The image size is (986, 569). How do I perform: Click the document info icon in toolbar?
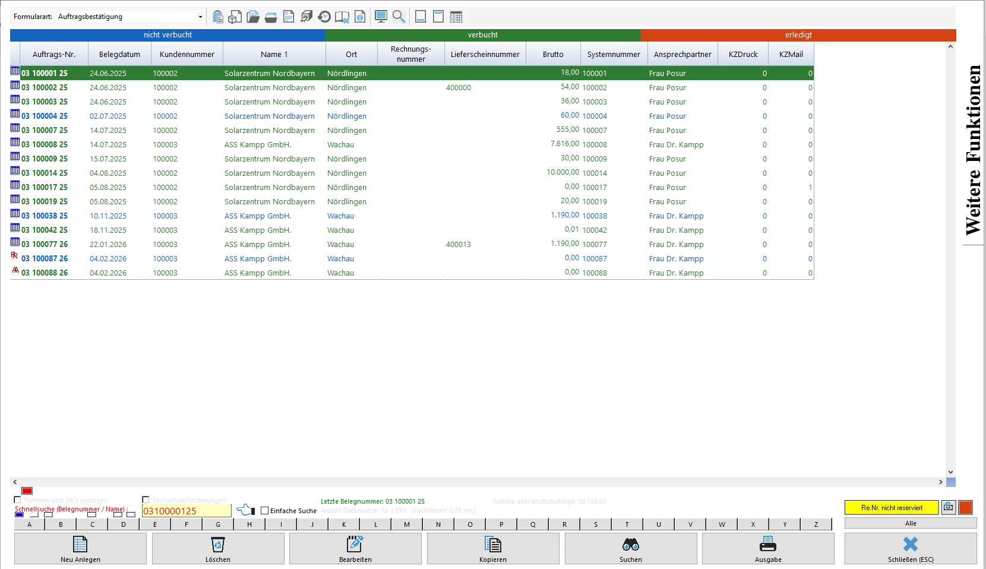[x=360, y=17]
